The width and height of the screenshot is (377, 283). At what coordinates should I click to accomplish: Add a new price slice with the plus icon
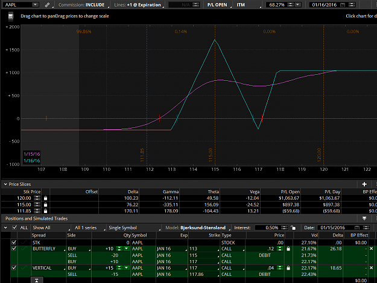click(x=364, y=184)
